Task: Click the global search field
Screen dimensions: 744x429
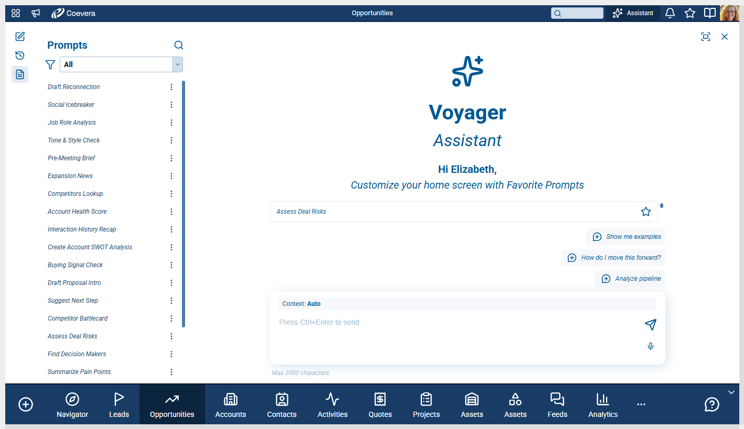Action: (577, 13)
